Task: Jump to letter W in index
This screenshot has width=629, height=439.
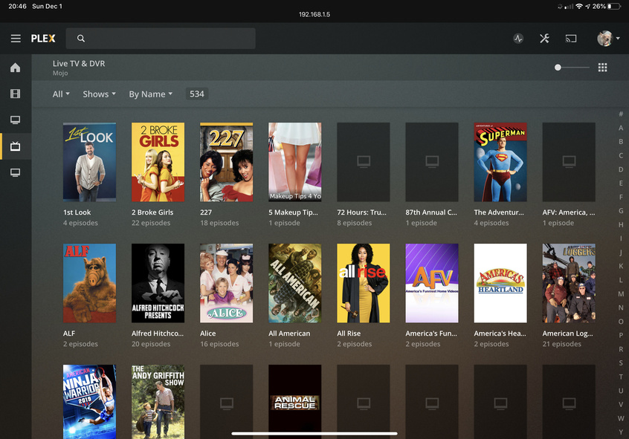Action: 621,418
